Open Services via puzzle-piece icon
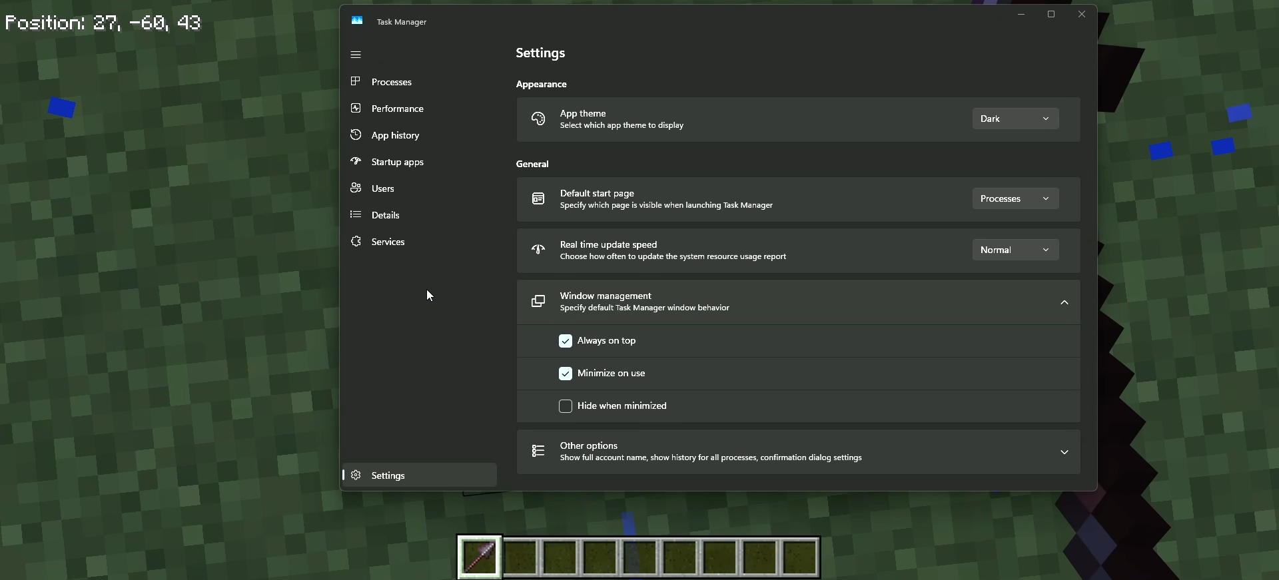 tap(356, 241)
